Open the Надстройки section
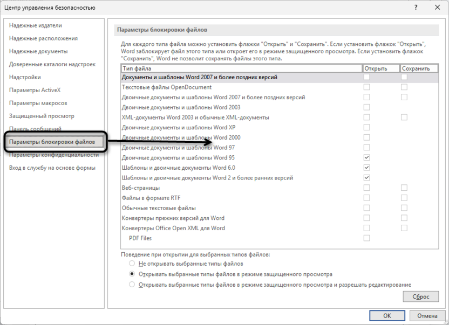The width and height of the screenshot is (449, 325). pyautogui.click(x=25, y=77)
